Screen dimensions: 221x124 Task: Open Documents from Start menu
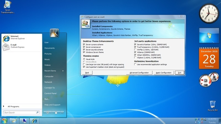pyautogui.click(x=49, y=48)
